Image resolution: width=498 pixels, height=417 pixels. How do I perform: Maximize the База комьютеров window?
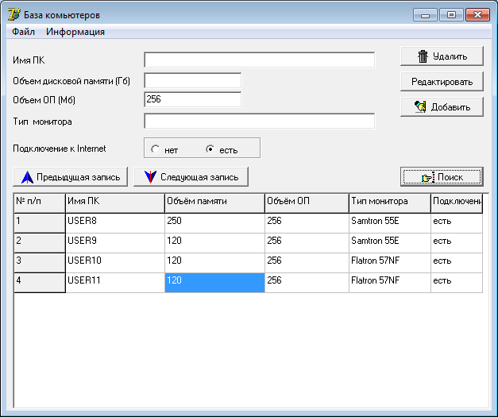tap(452, 14)
